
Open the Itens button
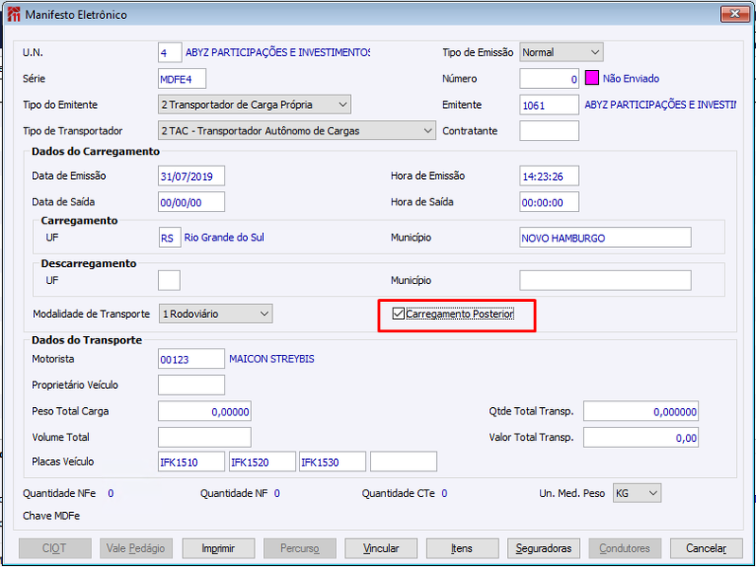pyautogui.click(x=463, y=548)
